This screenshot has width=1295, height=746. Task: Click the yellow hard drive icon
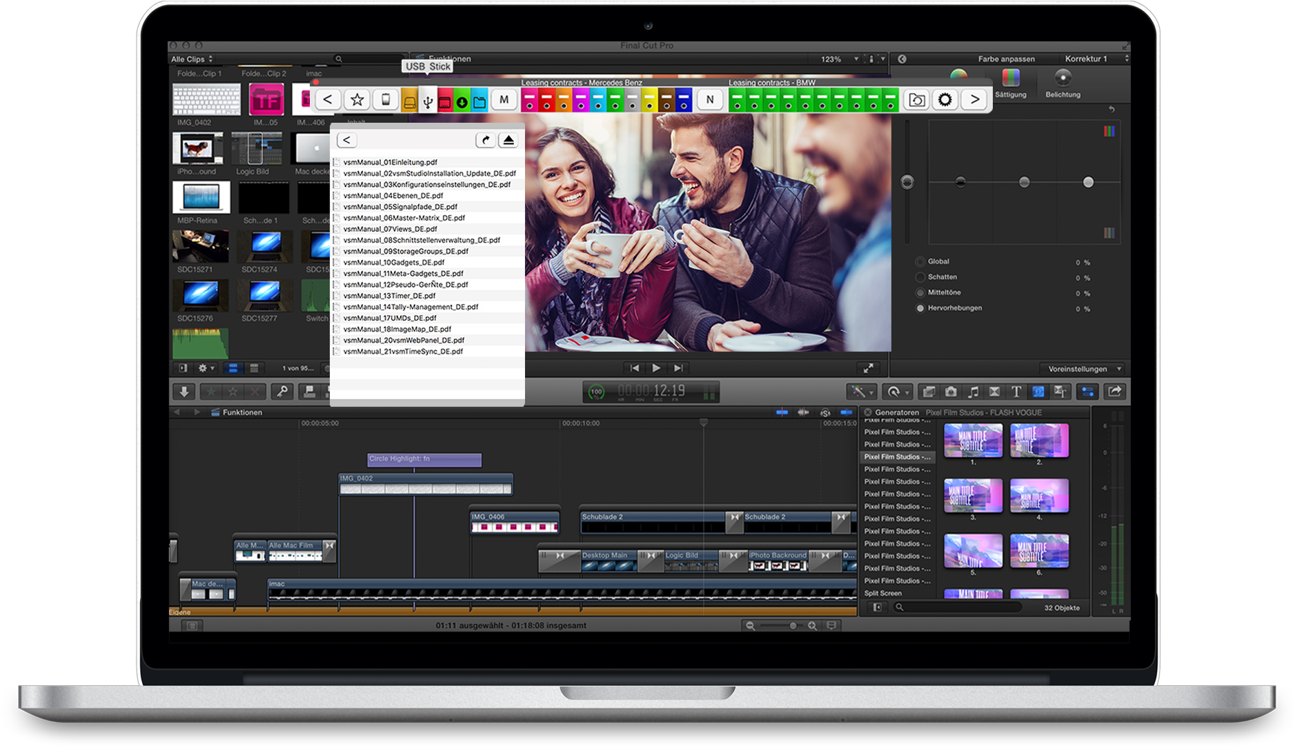(x=410, y=101)
